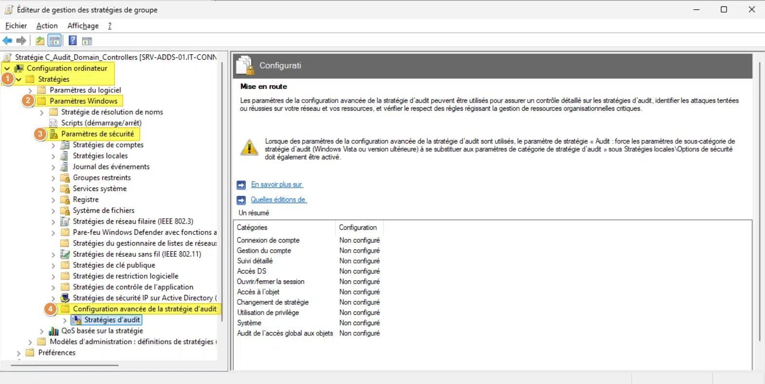Open the 'Quelles éditions de' link
765x384 pixels.
278,200
